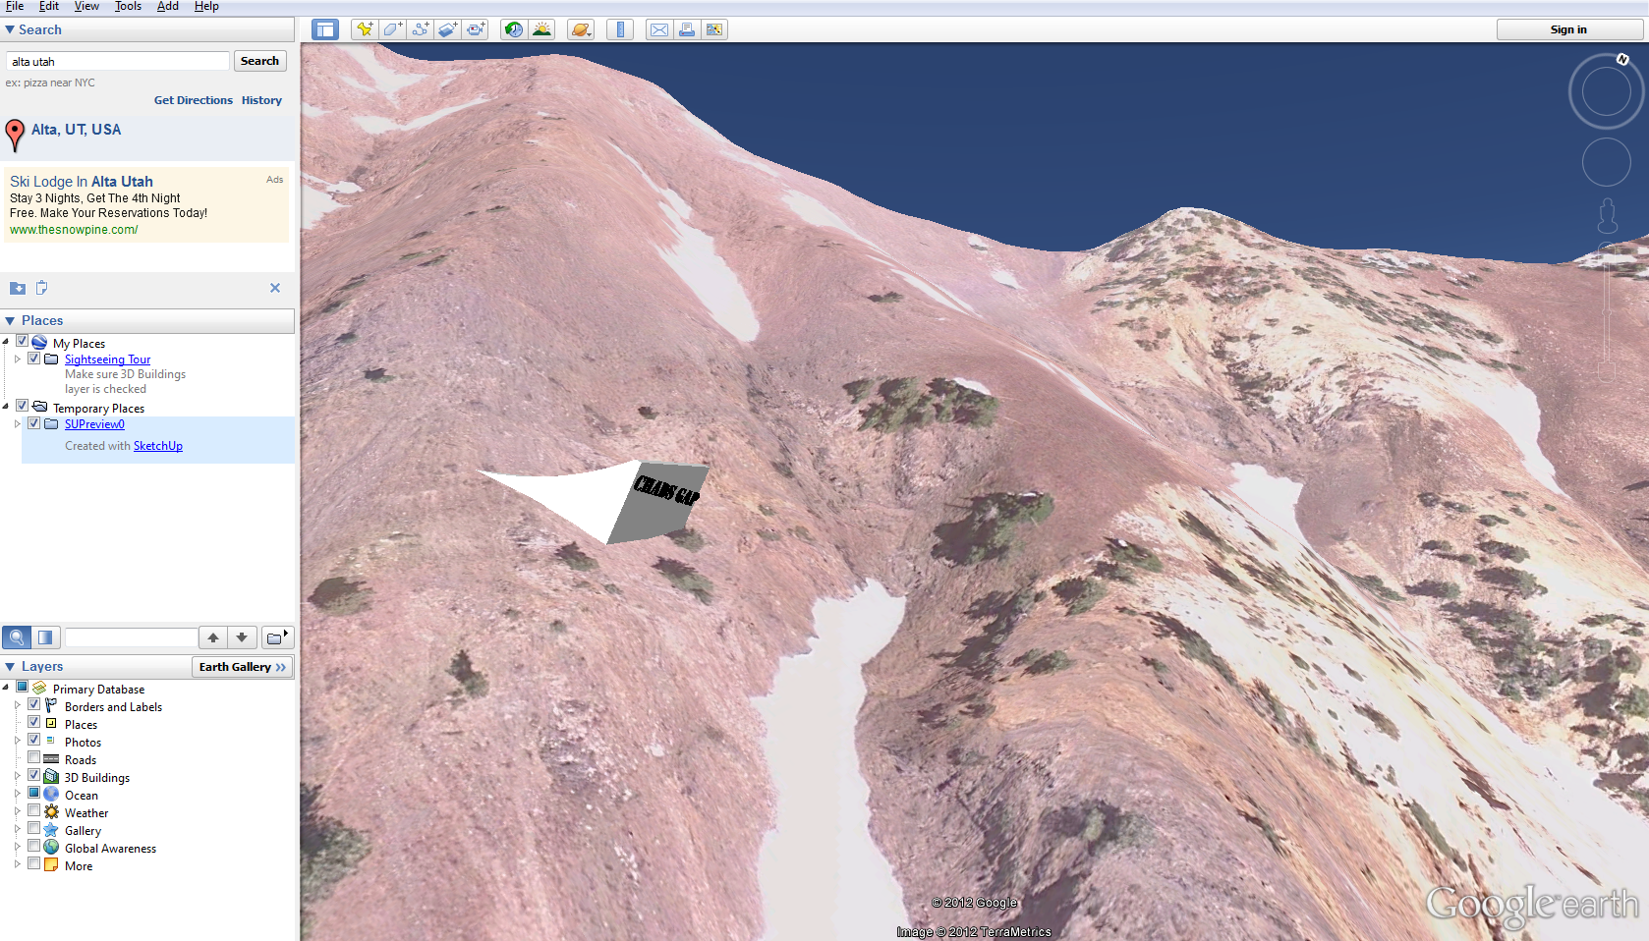Click the Earth Gallery button
Screen dimensions: 1649x941
click(241, 666)
